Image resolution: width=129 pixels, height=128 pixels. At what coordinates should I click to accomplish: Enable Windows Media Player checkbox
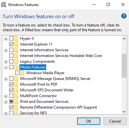[17, 73]
